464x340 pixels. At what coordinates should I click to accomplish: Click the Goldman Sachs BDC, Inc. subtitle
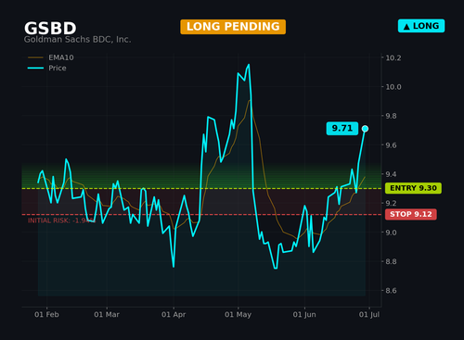tap(78, 40)
